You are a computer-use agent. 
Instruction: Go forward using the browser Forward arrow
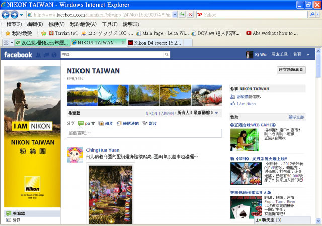(14, 15)
